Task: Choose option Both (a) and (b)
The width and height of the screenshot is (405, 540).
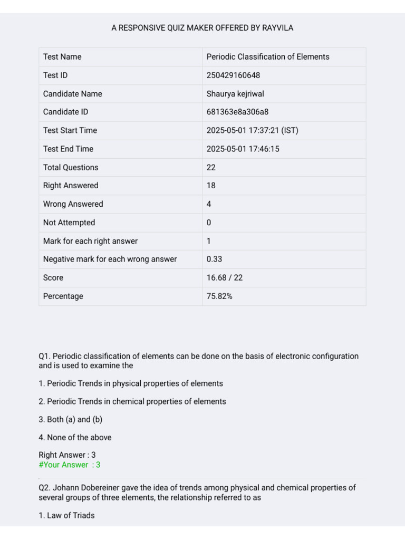Action: (x=71, y=419)
